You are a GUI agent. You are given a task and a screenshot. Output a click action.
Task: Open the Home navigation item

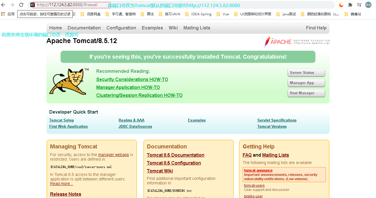pos(55,28)
